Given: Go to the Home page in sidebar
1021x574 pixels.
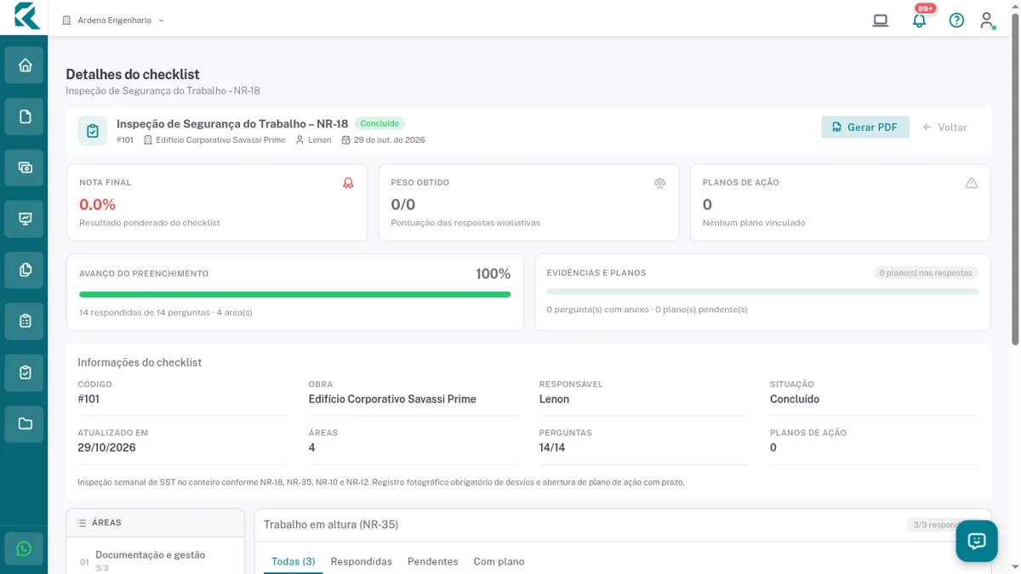Looking at the screenshot, I should pyautogui.click(x=24, y=65).
